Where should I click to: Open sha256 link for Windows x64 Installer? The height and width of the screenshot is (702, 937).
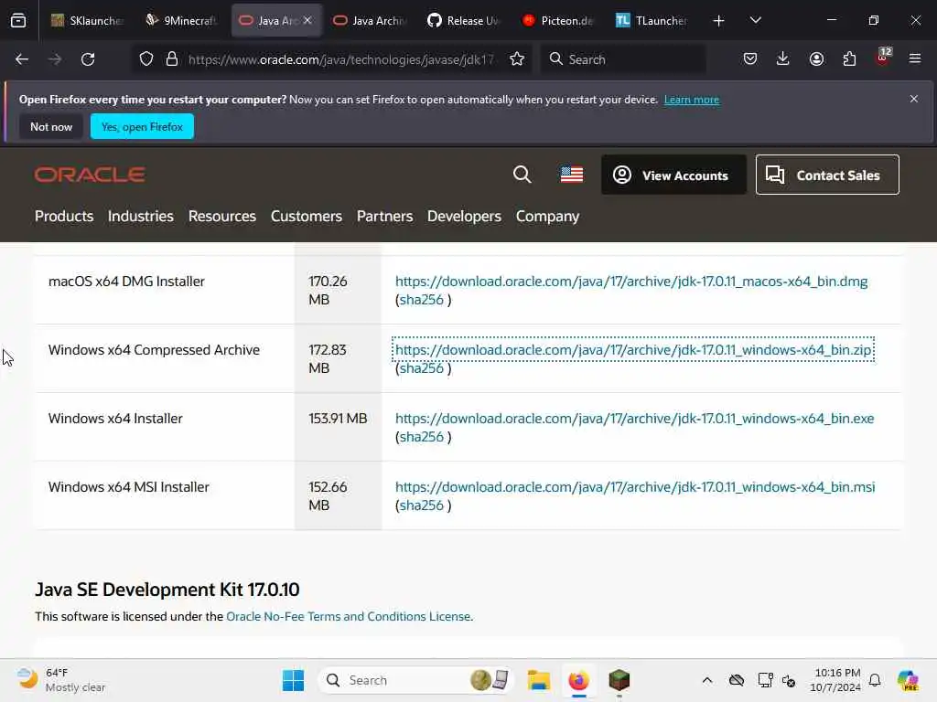click(421, 437)
